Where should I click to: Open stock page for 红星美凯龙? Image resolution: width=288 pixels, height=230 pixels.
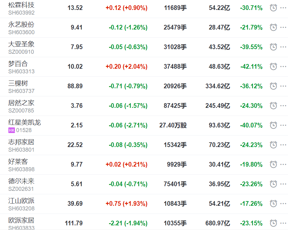(25, 122)
